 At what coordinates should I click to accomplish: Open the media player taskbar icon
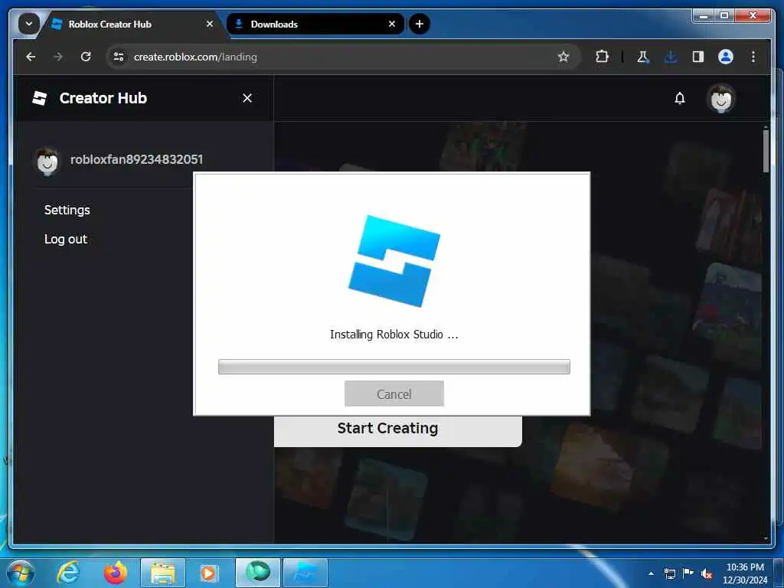tap(208, 573)
